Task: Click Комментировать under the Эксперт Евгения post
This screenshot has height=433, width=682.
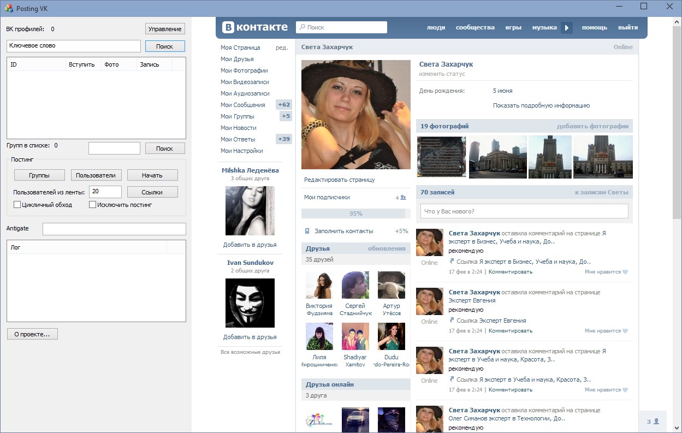Action: point(511,331)
